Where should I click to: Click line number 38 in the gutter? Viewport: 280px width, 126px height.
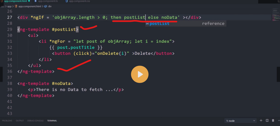pyautogui.click(x=10, y=84)
